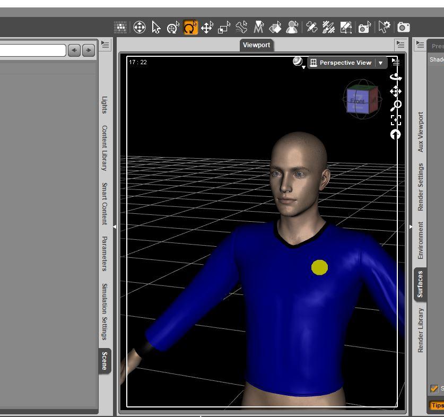Open the Parameters side tab
Screen dimensions: 444x417
point(105,254)
